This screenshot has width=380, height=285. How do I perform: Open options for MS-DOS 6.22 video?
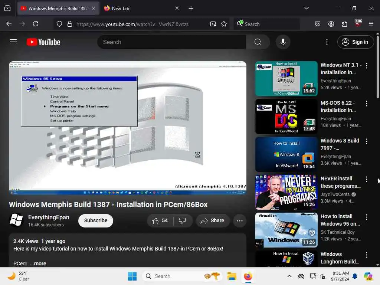point(366,104)
